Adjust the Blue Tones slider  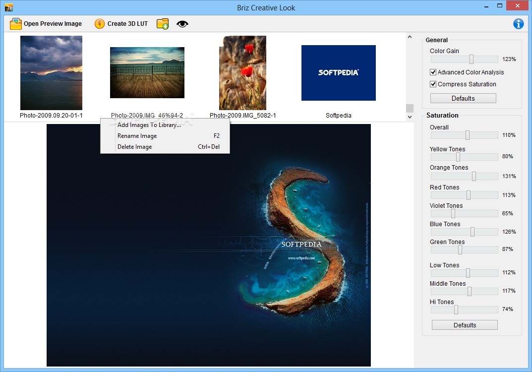pyautogui.click(x=472, y=232)
